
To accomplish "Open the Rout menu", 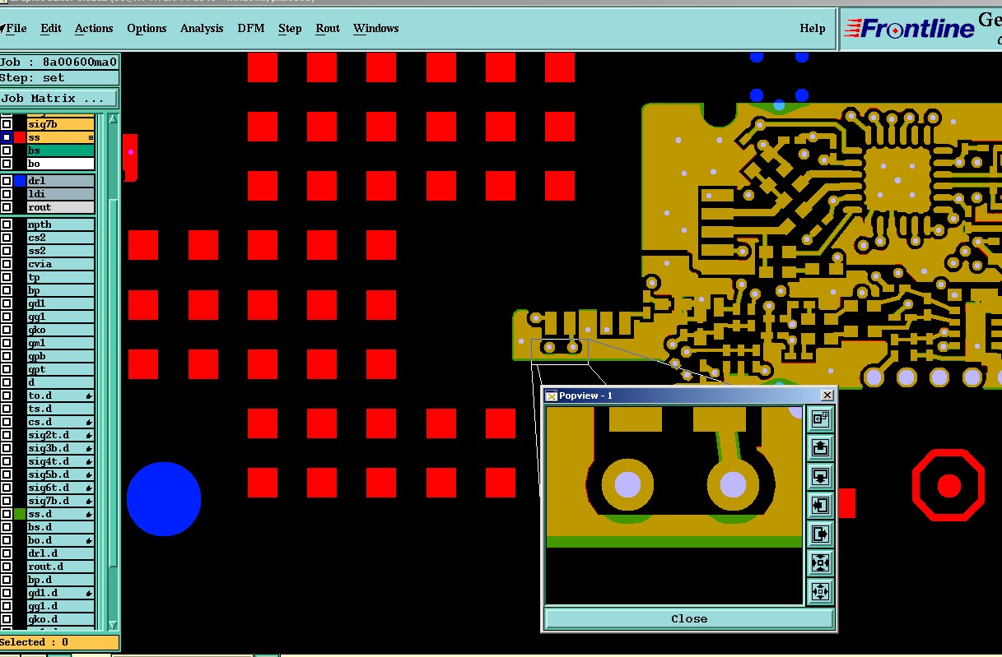I will 328,28.
